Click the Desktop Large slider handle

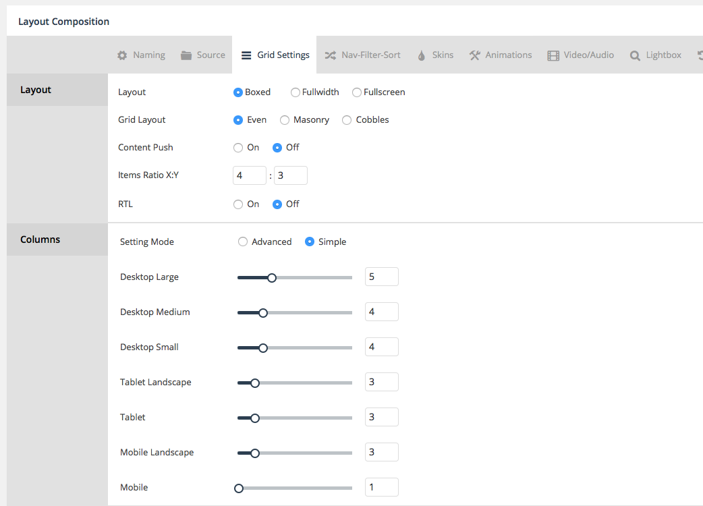(x=272, y=278)
